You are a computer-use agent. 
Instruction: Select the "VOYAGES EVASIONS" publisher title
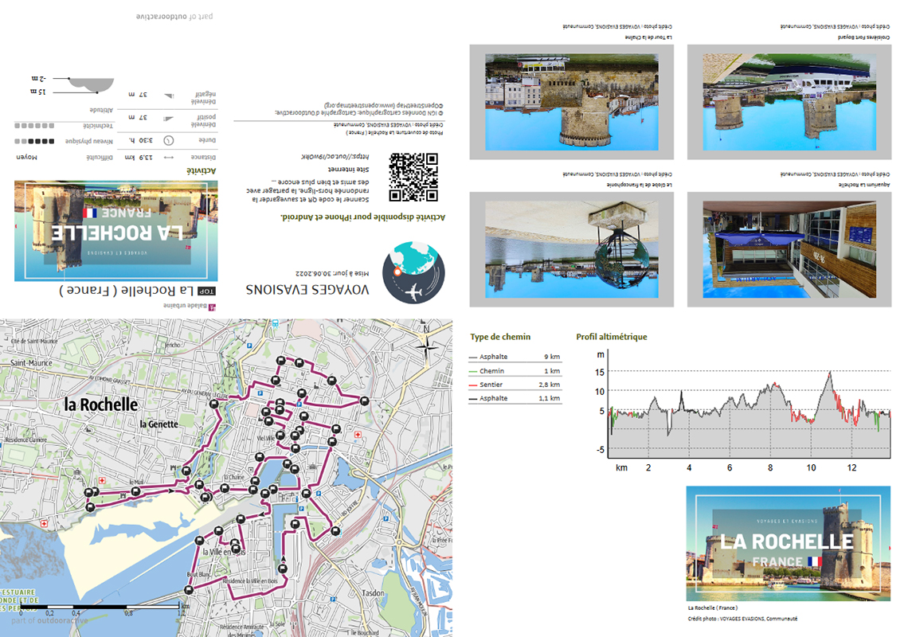tap(307, 290)
